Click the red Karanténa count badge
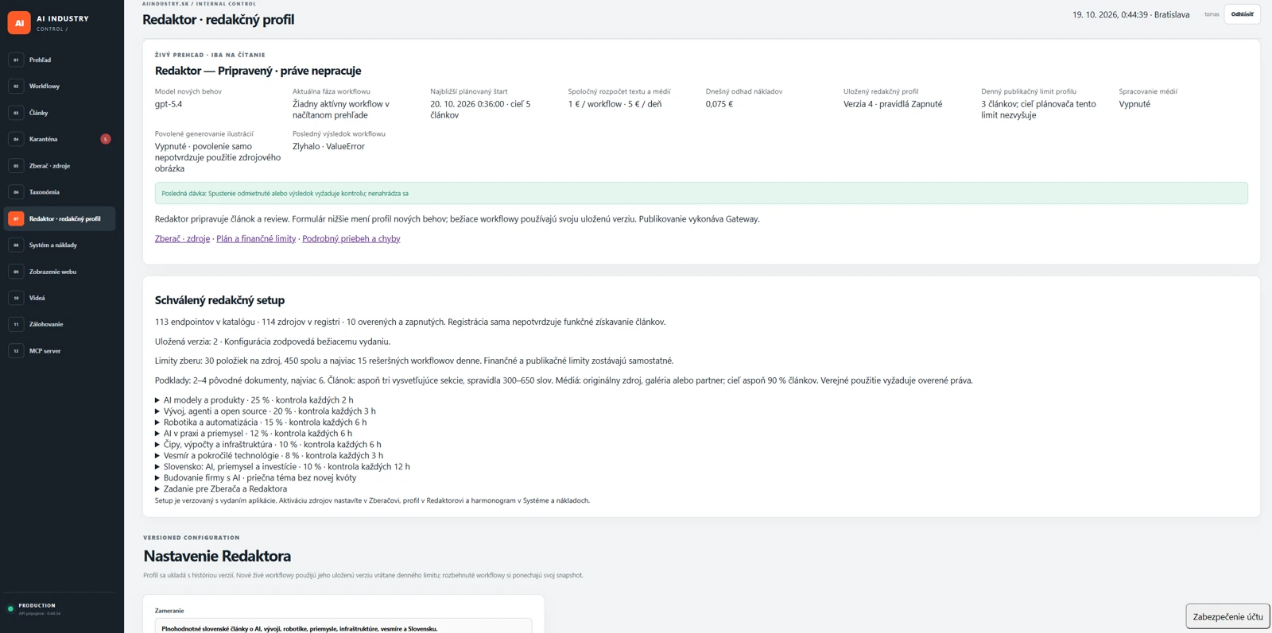Screen dimensions: 1272x633 point(106,139)
